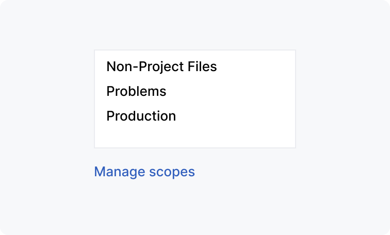390x235 pixels.
Task: Pick the first scope, Non-Project Files
Action: click(x=161, y=66)
